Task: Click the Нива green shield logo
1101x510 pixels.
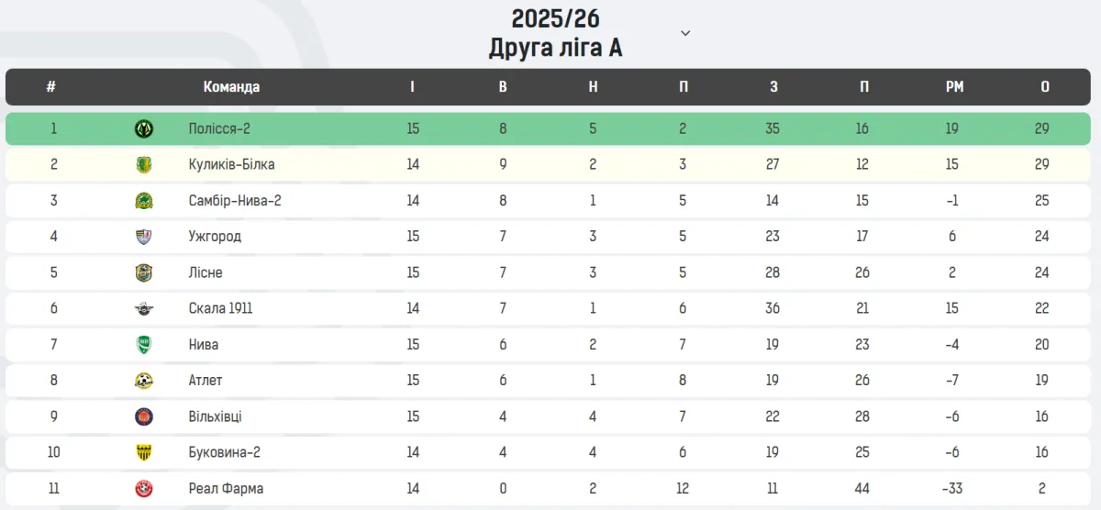Action: pyautogui.click(x=144, y=345)
